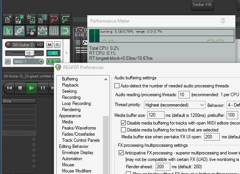Toggle the envelope points move icon
This screenshot has width=240, height=174.
[42, 31]
